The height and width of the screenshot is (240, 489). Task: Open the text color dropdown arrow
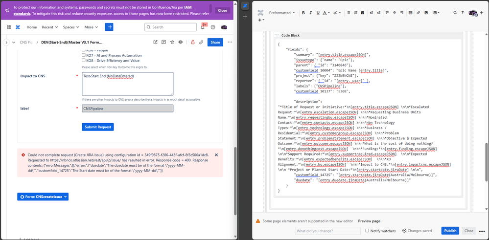pyautogui.click(x=329, y=13)
